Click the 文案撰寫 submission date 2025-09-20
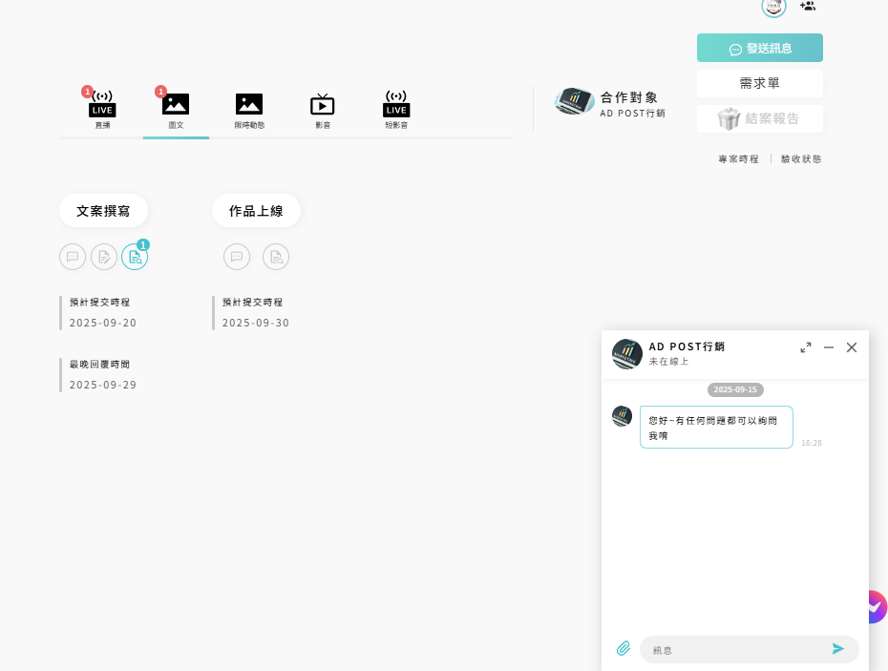This screenshot has width=888, height=671. coord(102,323)
